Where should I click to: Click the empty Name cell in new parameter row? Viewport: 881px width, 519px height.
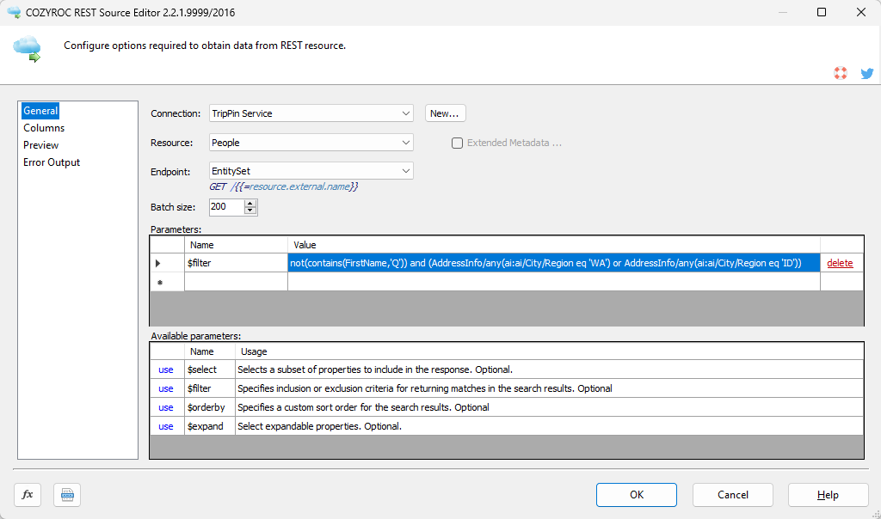(236, 282)
